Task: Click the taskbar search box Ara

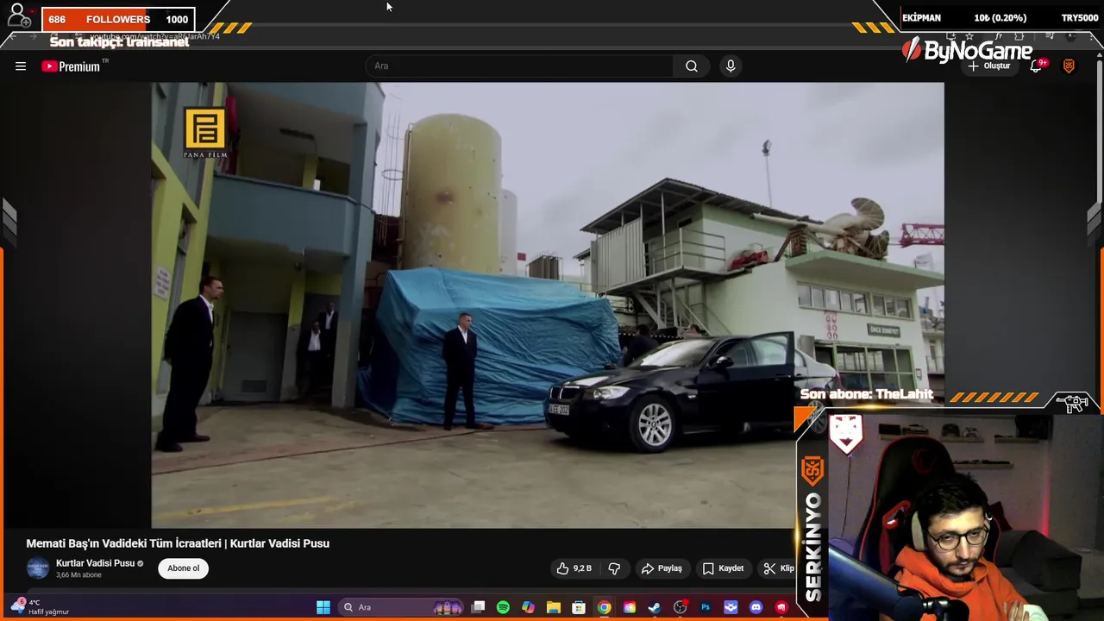Action: point(402,607)
